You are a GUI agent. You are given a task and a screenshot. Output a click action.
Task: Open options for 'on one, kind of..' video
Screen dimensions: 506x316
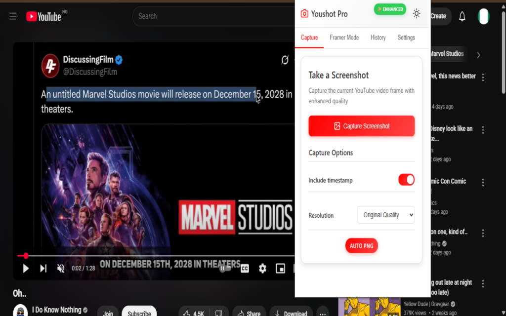point(483,233)
